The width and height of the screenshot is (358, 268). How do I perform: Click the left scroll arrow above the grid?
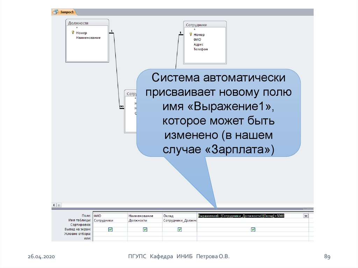(54, 205)
